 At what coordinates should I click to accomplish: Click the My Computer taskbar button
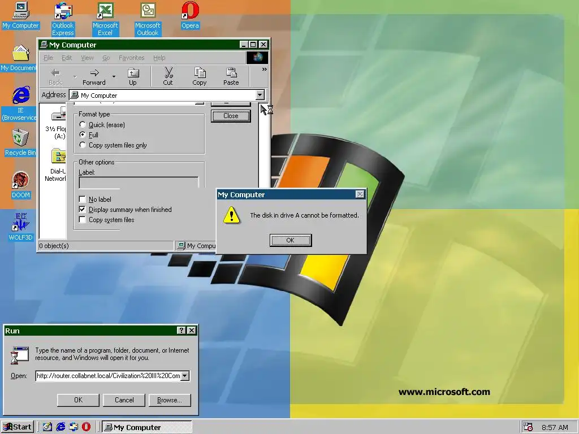147,427
